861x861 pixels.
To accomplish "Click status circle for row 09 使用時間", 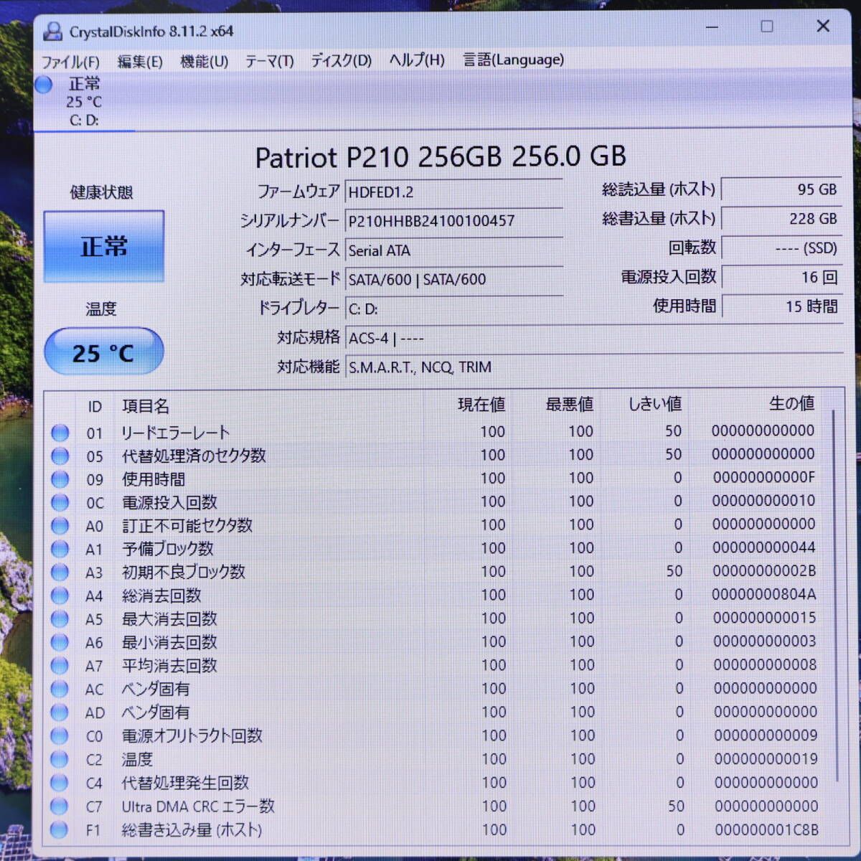I will tap(60, 479).
